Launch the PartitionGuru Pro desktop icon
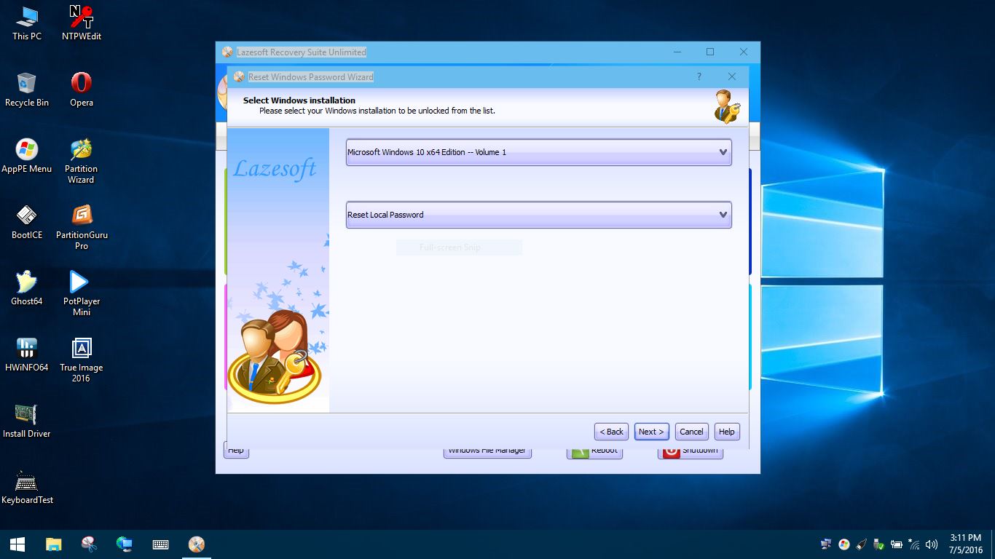 coord(82,227)
